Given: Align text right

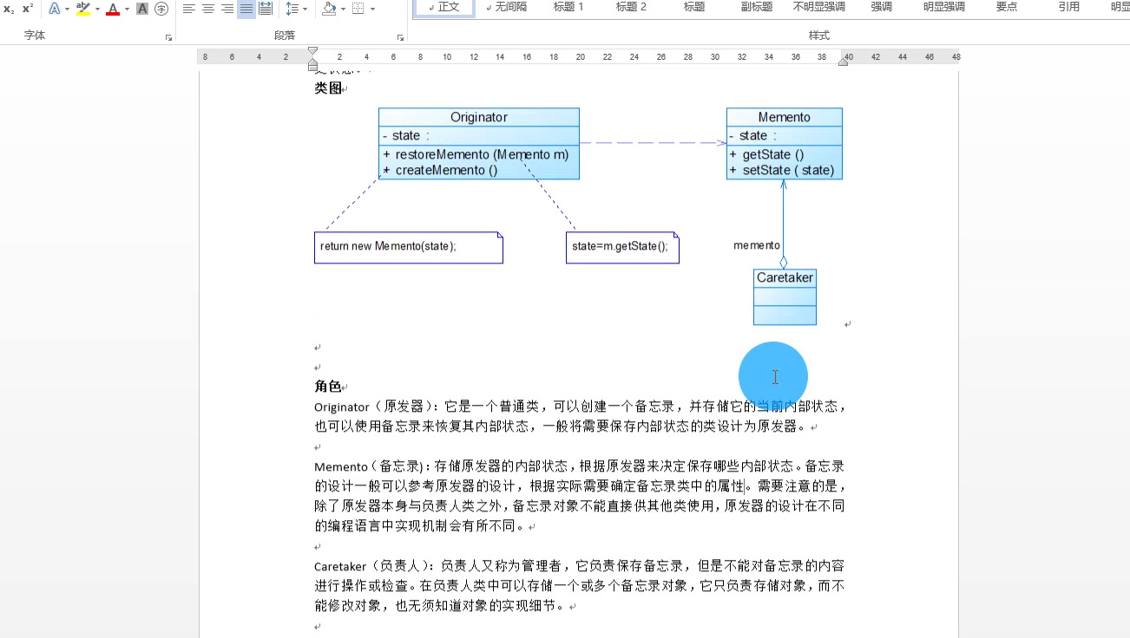Looking at the screenshot, I should tap(227, 9).
